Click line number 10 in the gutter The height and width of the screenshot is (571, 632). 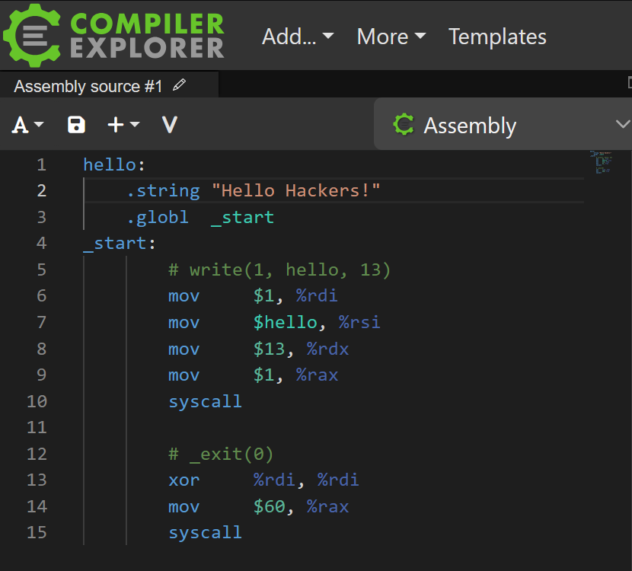(37, 401)
